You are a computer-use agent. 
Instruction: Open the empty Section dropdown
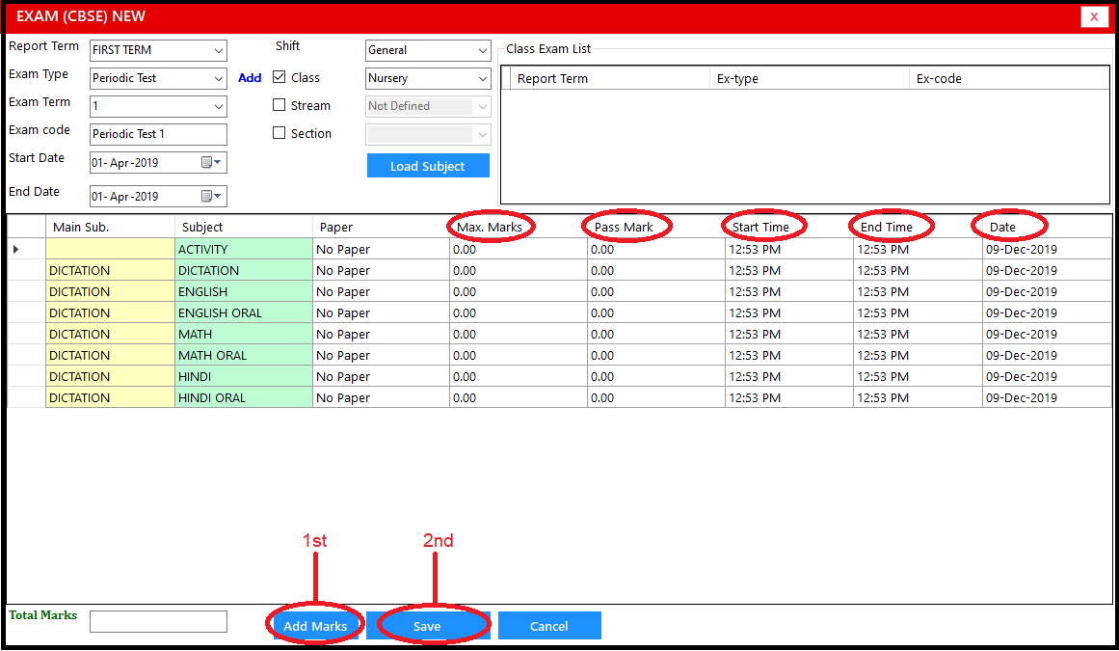pos(428,134)
